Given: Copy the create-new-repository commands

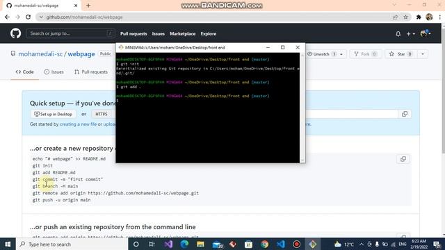Looking at the screenshot, I should point(403,159).
